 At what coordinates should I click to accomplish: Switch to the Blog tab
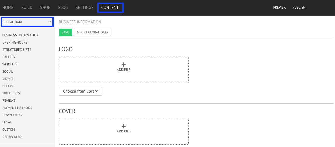tap(63, 8)
